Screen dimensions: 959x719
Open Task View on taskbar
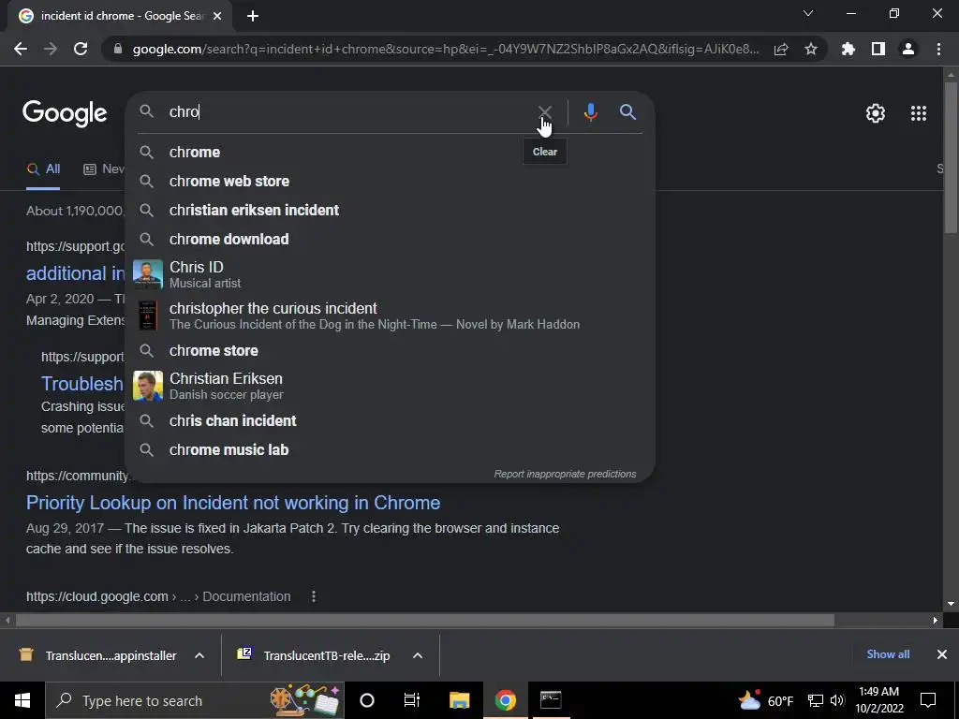412,700
